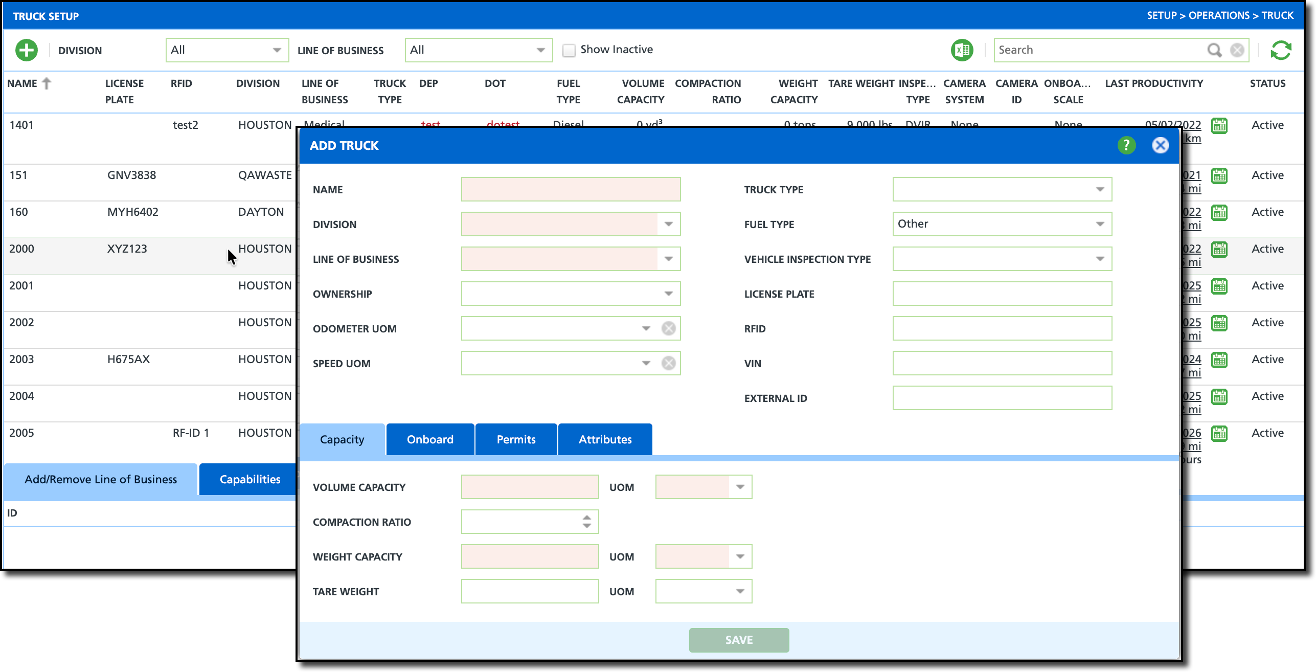Expand the Division filter dropdown in the toolbar

tap(277, 50)
